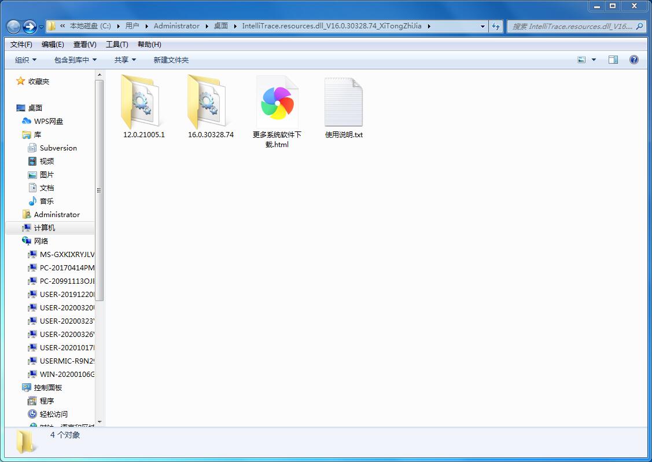Open network computer WIN-20200106
This screenshot has height=462, width=652.
tap(67, 374)
